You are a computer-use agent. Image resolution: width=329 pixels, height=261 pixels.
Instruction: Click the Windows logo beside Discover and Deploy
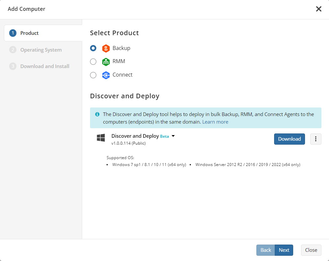(x=101, y=138)
